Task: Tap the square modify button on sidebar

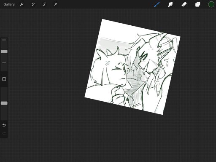Action: 4,79
